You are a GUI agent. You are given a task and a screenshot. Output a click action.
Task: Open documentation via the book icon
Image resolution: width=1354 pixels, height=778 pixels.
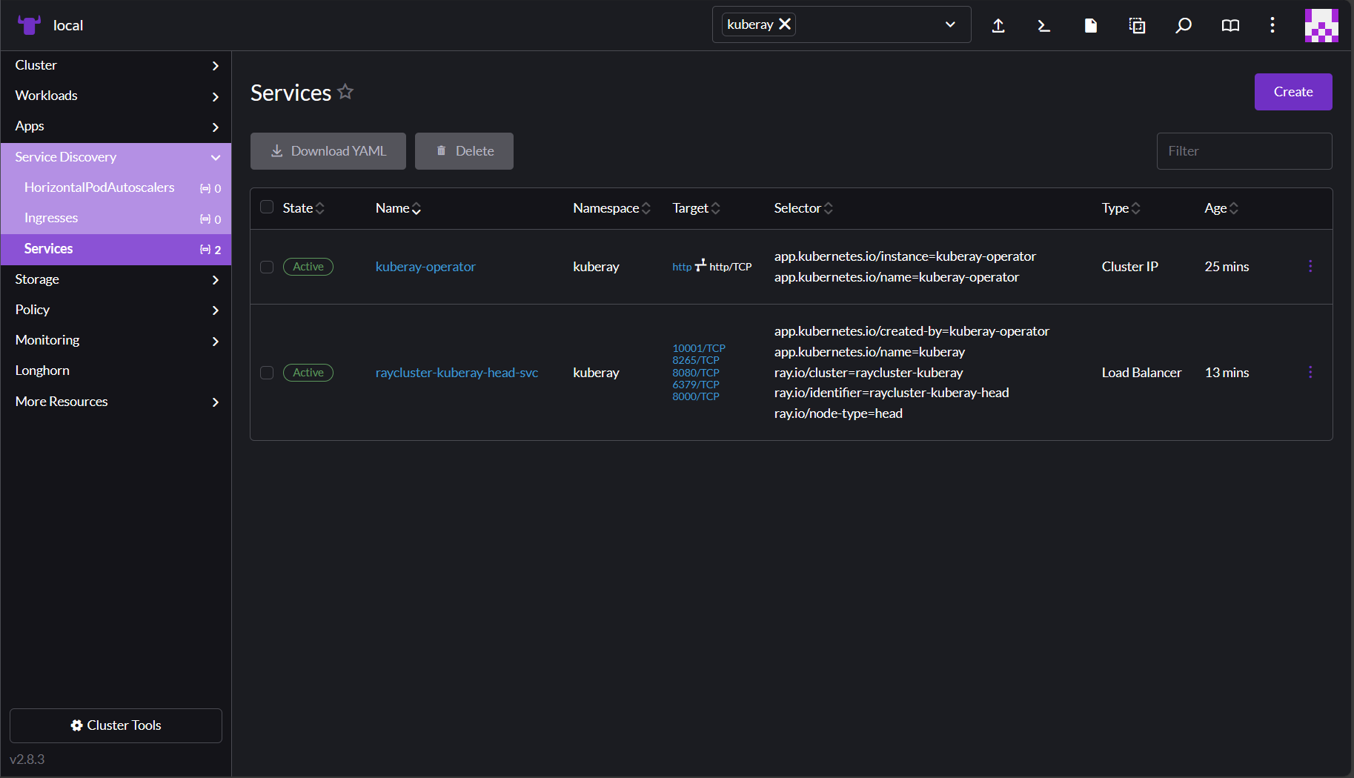point(1230,25)
